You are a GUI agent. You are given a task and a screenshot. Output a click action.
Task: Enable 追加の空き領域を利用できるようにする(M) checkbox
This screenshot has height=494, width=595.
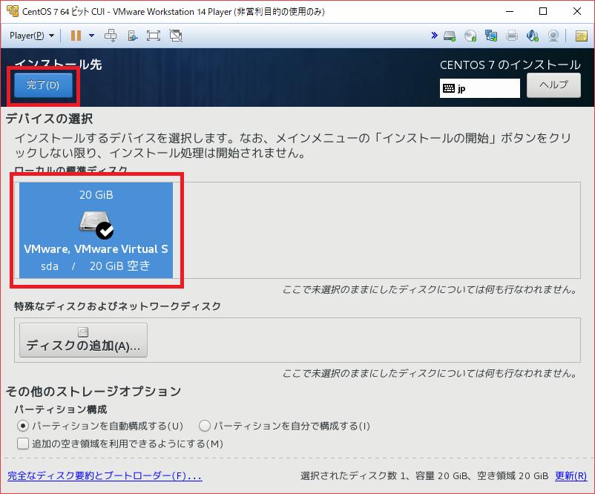pos(120,444)
